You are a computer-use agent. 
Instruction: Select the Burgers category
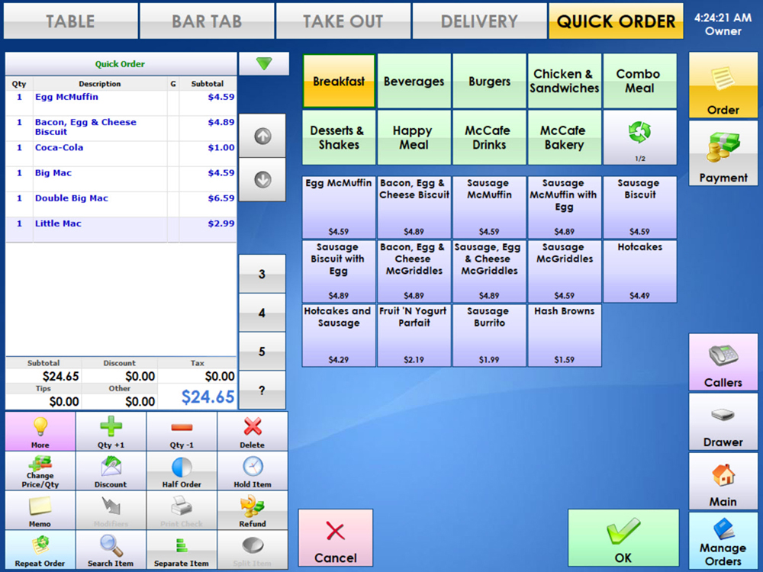[x=490, y=81]
